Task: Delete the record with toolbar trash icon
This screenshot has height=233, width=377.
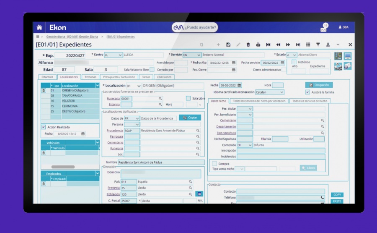Action: point(248,45)
